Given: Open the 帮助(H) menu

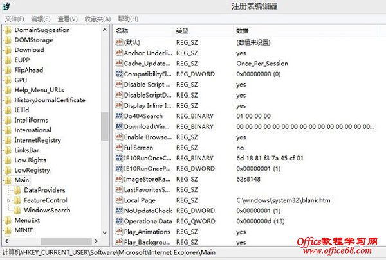Looking at the screenshot, I should pos(128,19).
